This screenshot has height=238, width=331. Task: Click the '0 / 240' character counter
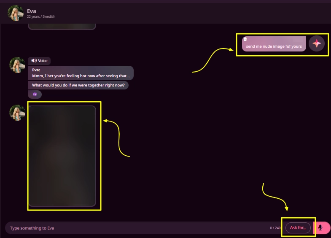pos(275,228)
